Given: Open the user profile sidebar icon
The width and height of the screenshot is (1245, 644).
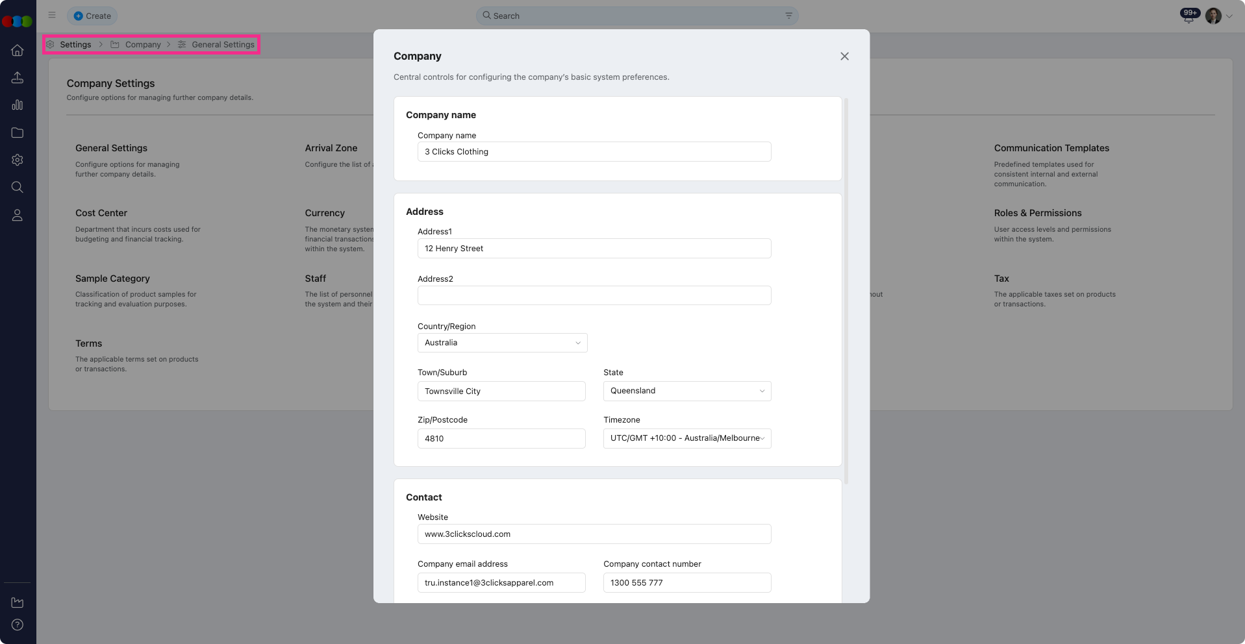Looking at the screenshot, I should (18, 216).
